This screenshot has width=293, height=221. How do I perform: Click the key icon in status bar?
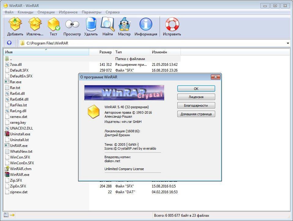12,215
